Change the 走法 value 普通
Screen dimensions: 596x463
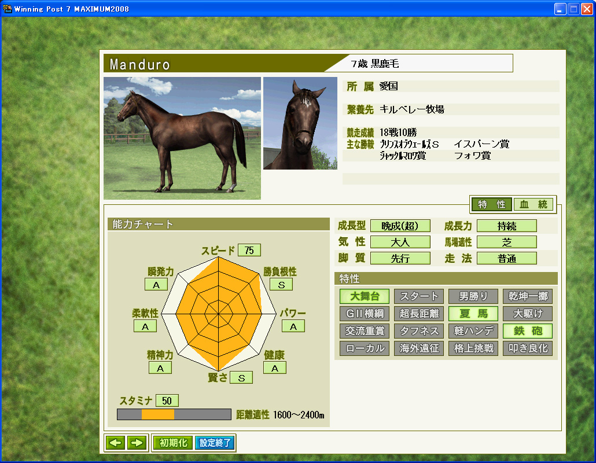click(x=507, y=259)
